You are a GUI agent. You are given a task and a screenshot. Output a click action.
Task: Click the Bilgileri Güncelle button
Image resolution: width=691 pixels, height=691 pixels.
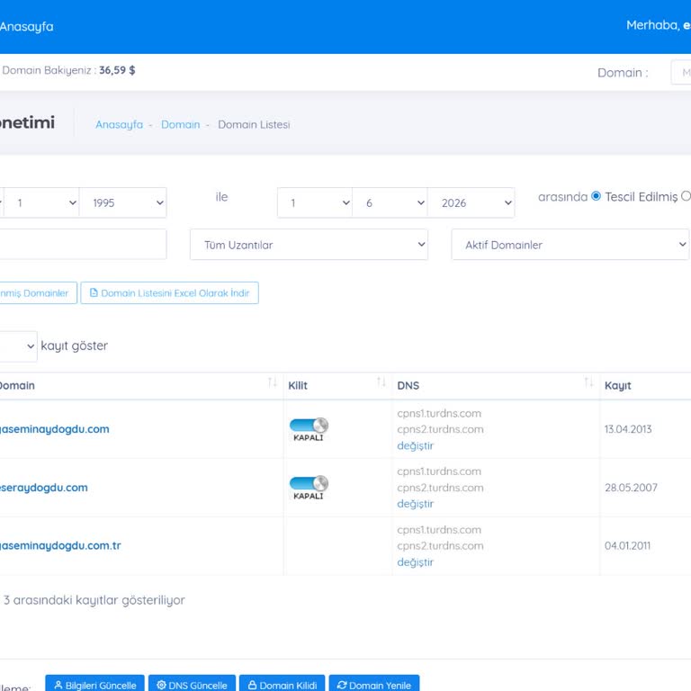[94, 684]
